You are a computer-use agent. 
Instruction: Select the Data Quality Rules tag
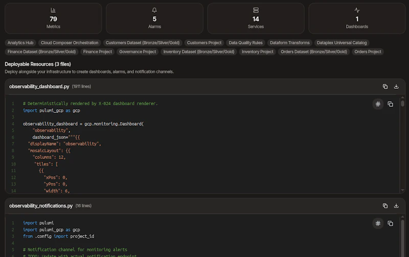click(245, 43)
